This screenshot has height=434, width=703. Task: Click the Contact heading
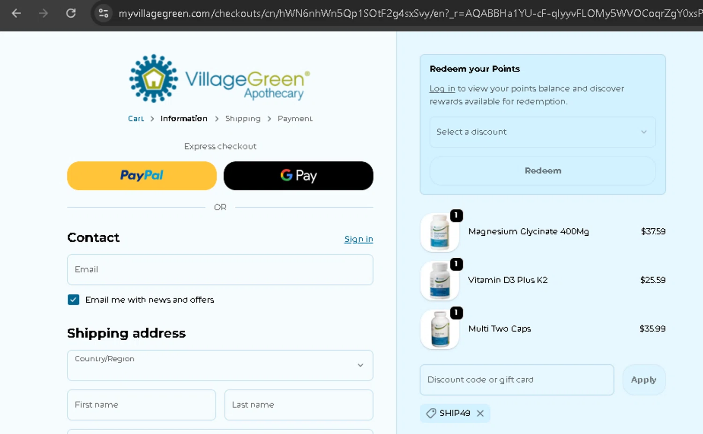tap(93, 238)
